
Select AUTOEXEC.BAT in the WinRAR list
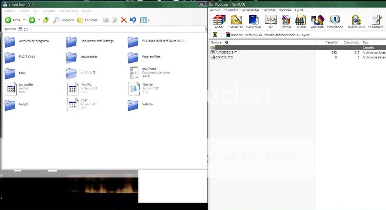tap(224, 52)
